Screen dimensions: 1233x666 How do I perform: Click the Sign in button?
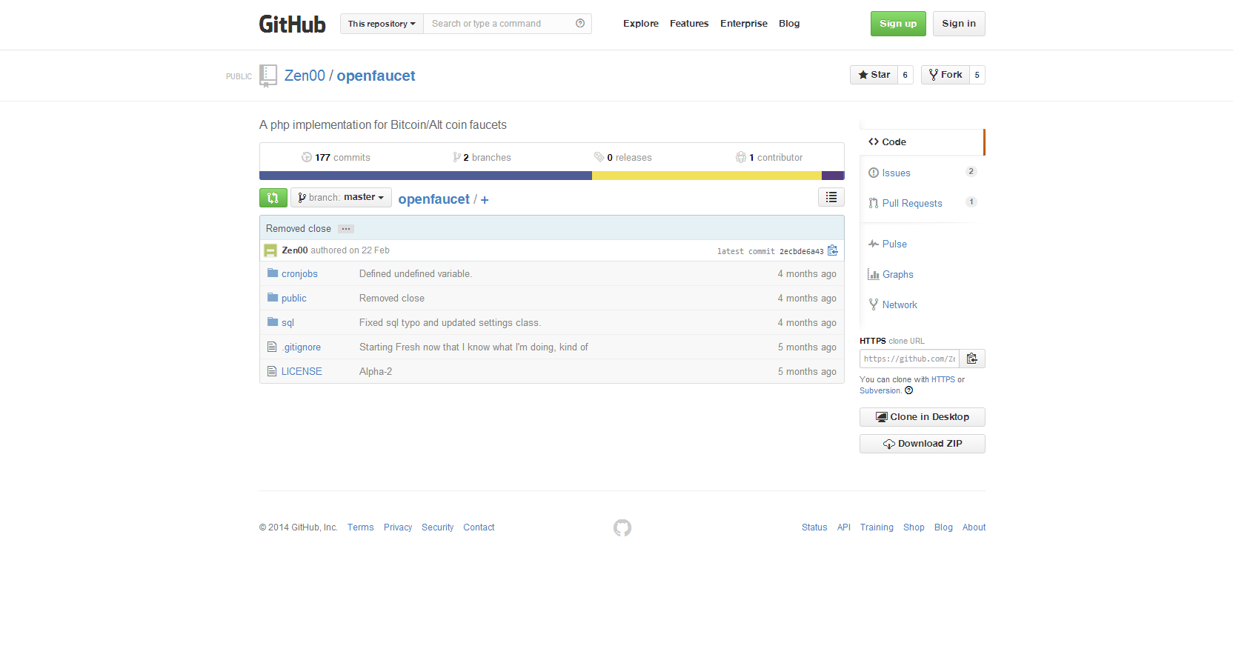pos(959,24)
